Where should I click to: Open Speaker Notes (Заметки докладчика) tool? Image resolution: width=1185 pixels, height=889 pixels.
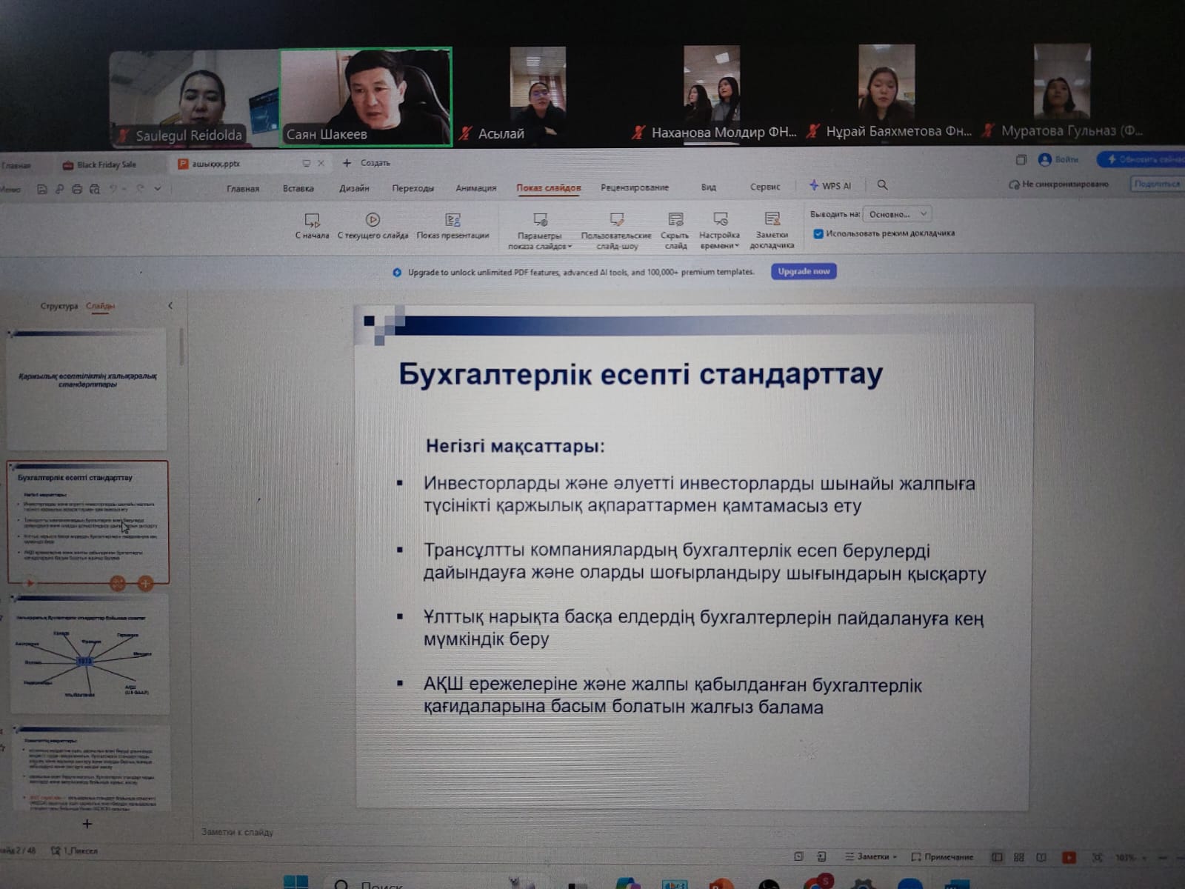pyautogui.click(x=772, y=226)
